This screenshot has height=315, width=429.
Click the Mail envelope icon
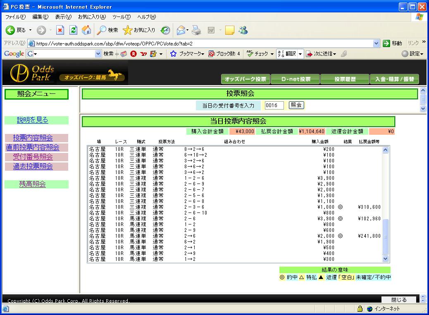(181, 30)
